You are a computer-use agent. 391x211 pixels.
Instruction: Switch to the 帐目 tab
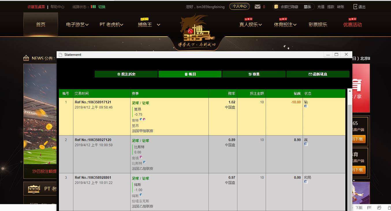pyautogui.click(x=190, y=74)
